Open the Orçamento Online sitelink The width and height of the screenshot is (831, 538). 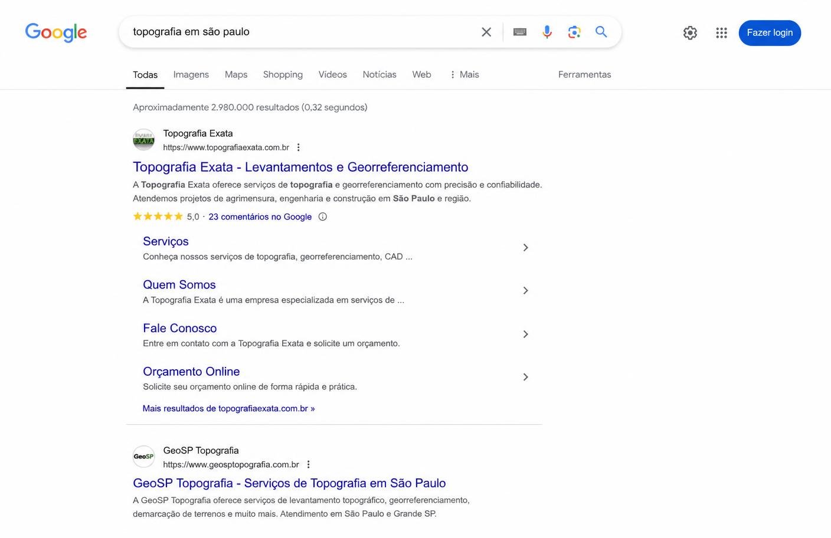point(191,372)
